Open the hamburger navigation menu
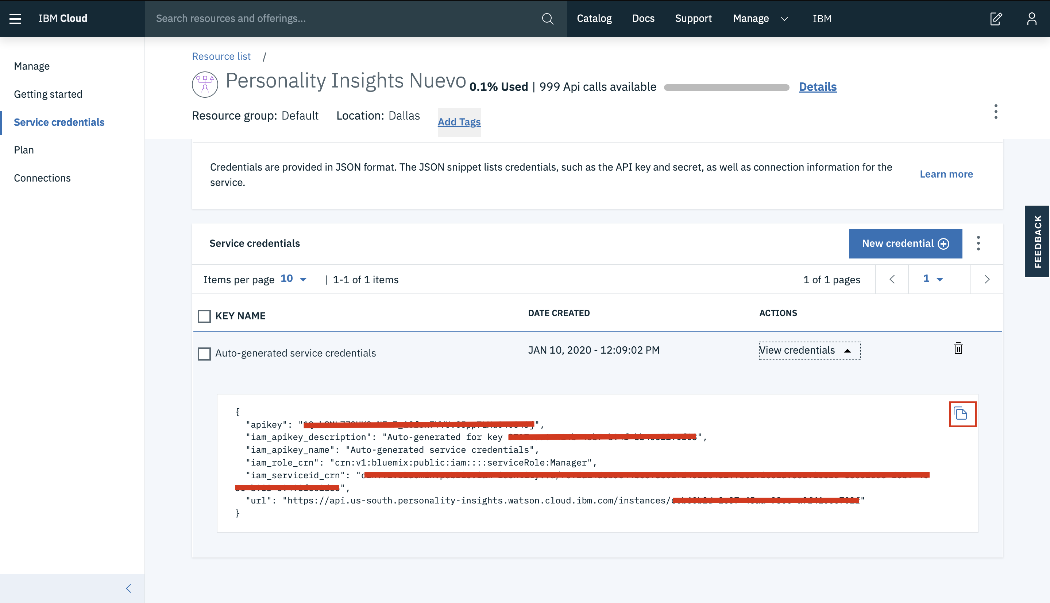 [x=15, y=19]
